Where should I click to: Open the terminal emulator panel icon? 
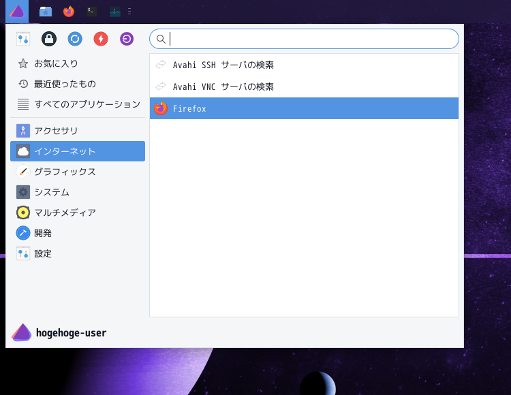tap(92, 12)
